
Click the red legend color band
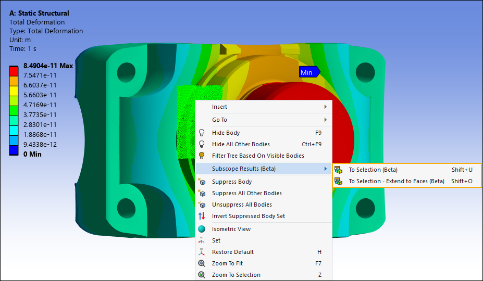(x=14, y=71)
